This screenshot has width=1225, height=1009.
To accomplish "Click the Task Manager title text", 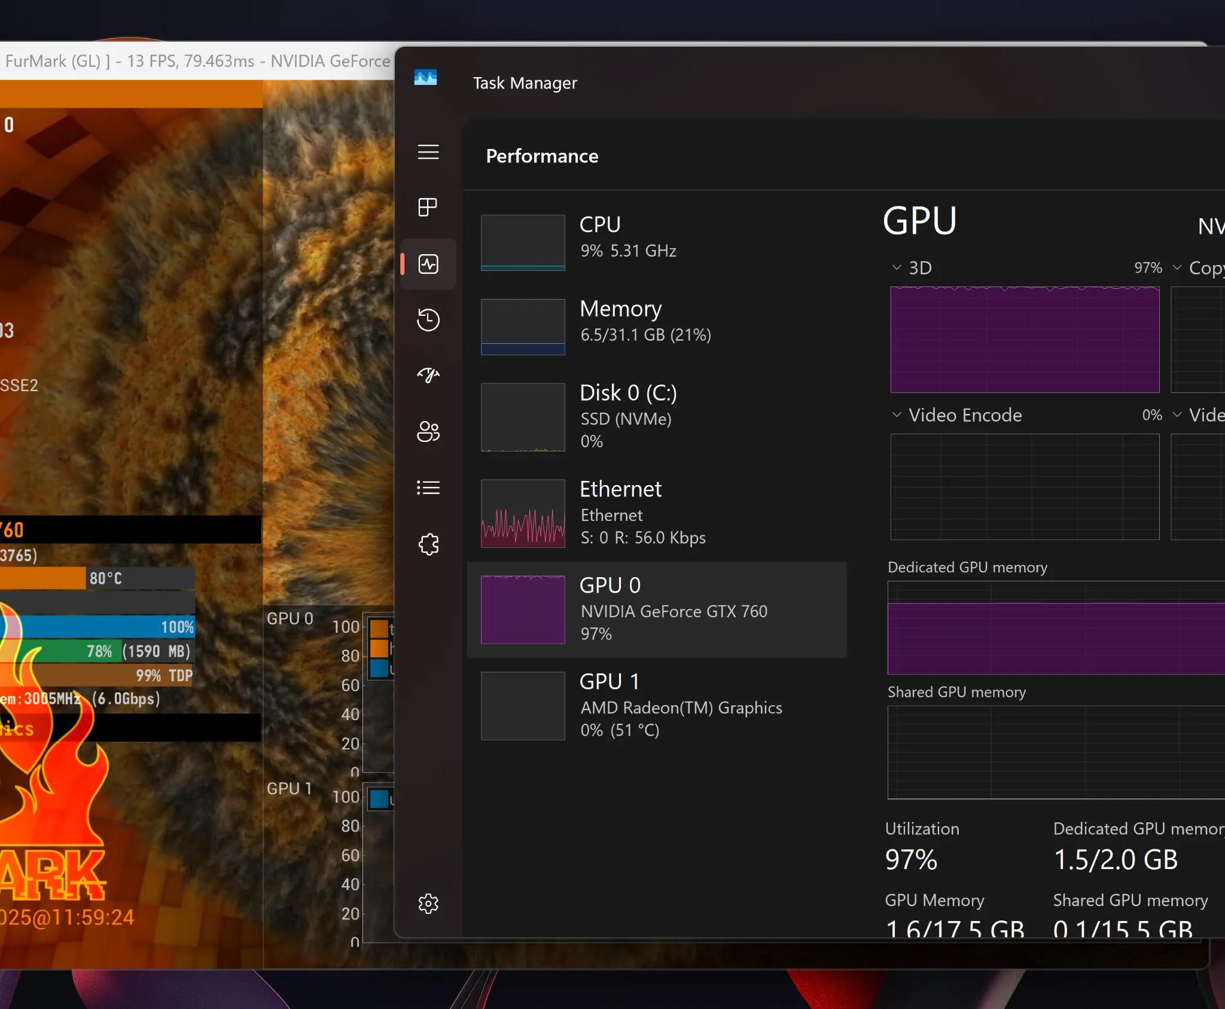I will click(x=525, y=83).
